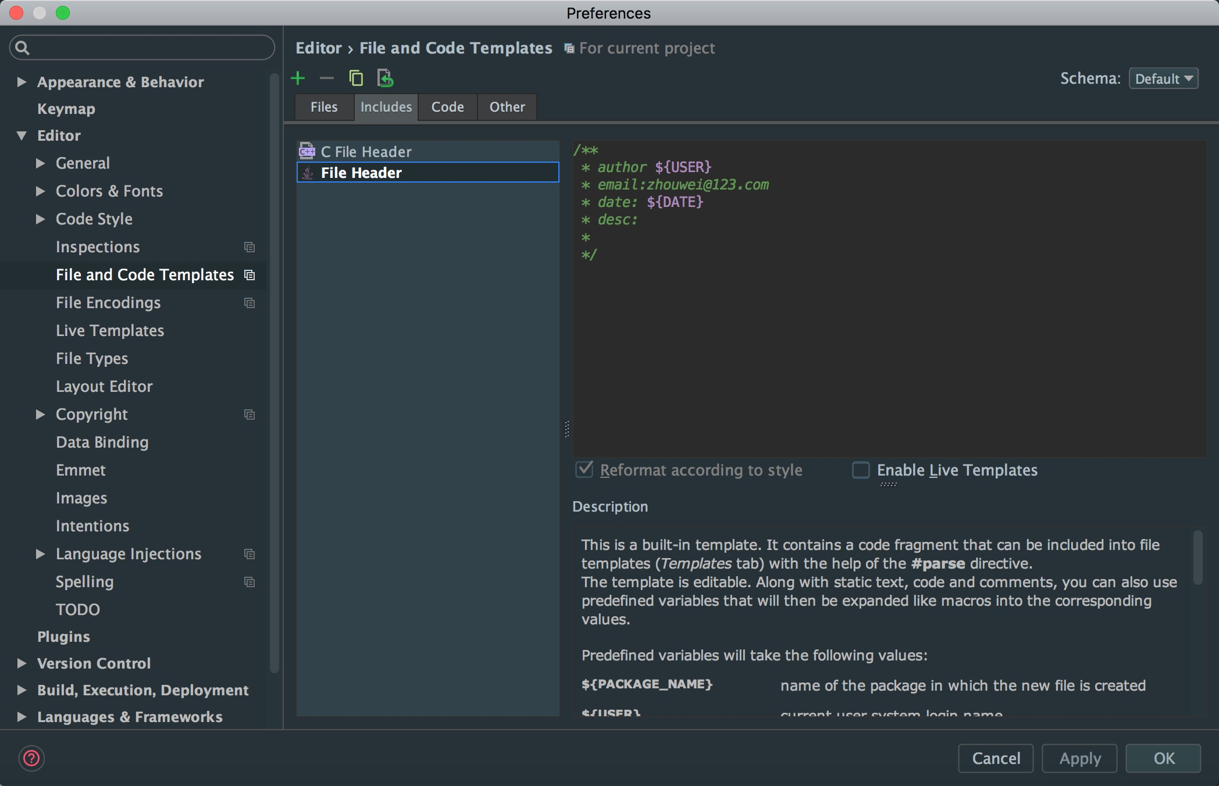Click the For current project icon
This screenshot has height=786, width=1219.
coord(569,48)
